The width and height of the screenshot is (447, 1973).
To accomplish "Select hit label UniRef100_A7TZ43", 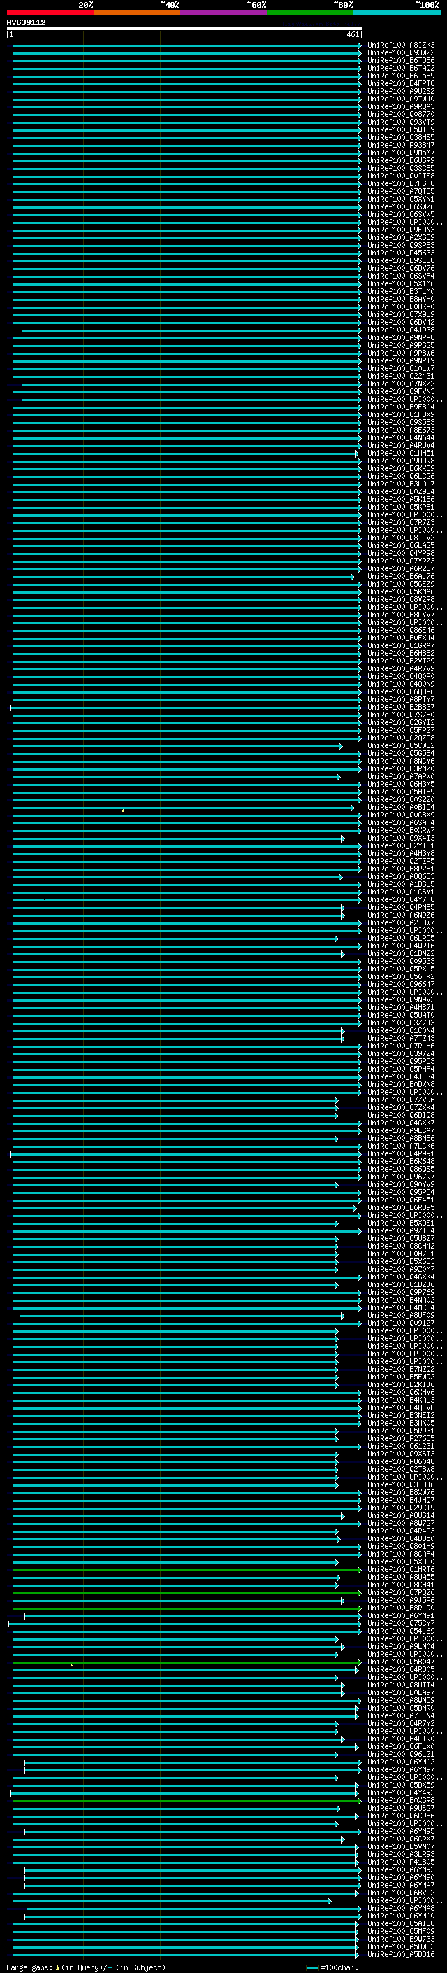I will tap(401, 1038).
